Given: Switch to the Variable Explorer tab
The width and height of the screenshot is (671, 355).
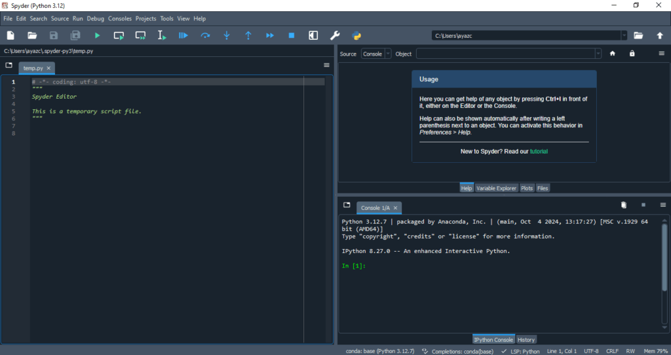Looking at the screenshot, I should pos(497,188).
